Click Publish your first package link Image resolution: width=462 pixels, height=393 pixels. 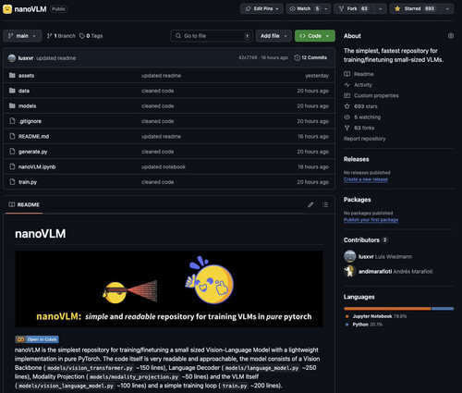371,220
